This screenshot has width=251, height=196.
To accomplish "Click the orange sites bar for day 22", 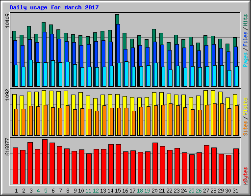I will click(171, 120).
